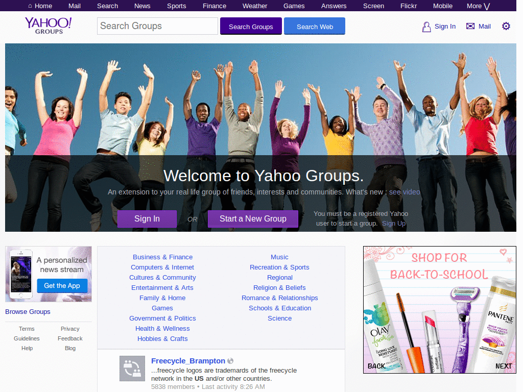Open Screen in top navigation
The width and height of the screenshot is (523, 392).
point(373,6)
